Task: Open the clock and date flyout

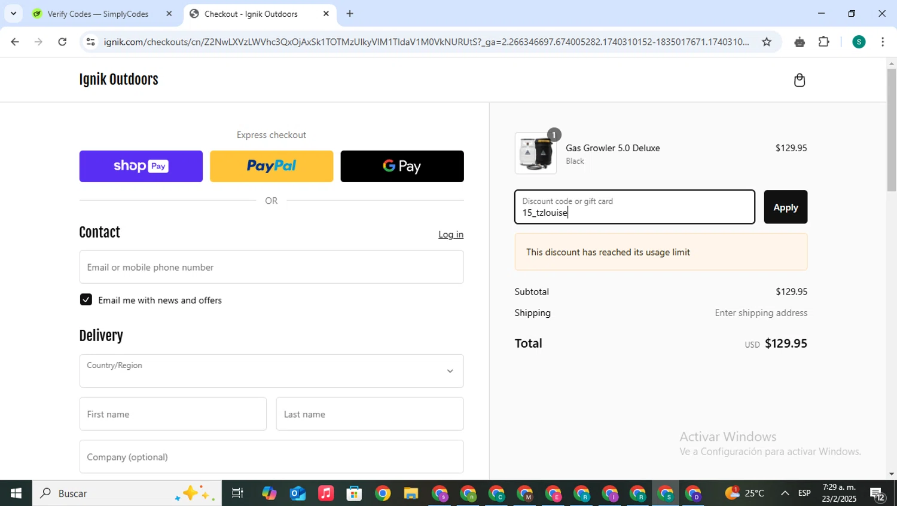Action: point(839,493)
